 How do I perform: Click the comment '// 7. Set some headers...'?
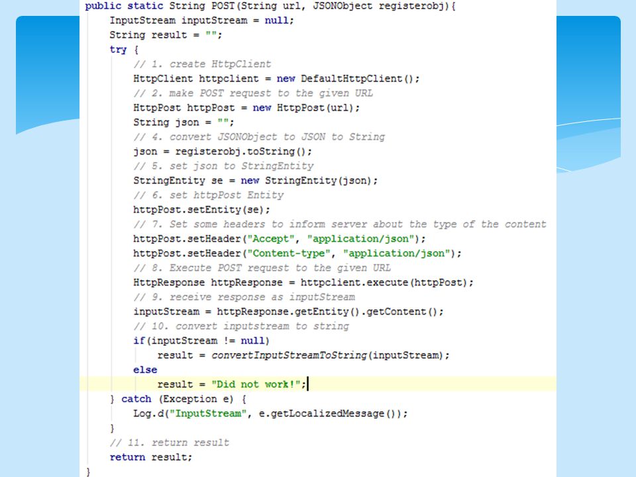[340, 225]
